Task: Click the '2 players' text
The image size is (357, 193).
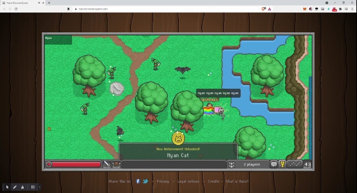Action: [252, 165]
